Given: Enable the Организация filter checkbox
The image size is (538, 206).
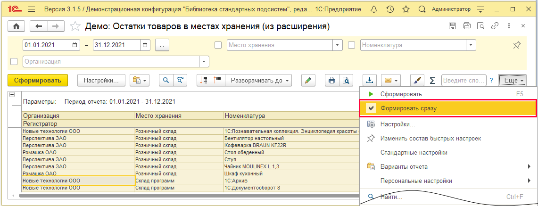Looking at the screenshot, I should click(14, 62).
